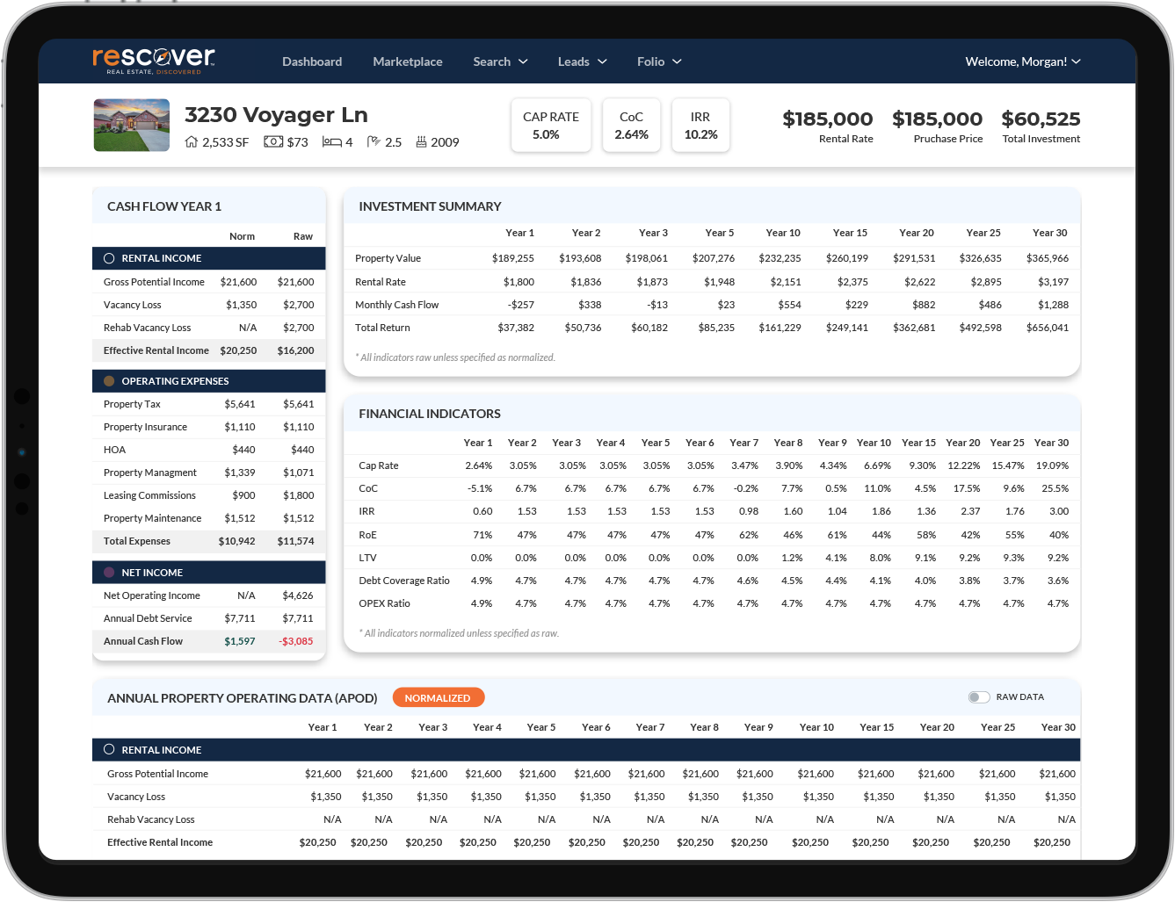
Task: Click the orange Normalized button
Action: [x=438, y=698]
